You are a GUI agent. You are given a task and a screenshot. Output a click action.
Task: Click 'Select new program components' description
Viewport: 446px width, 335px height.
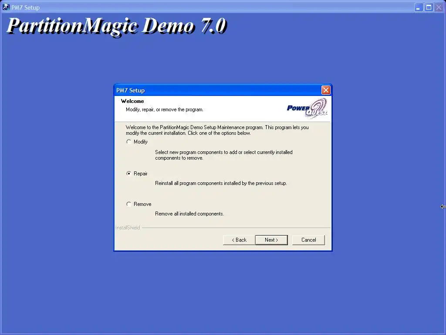coord(223,155)
